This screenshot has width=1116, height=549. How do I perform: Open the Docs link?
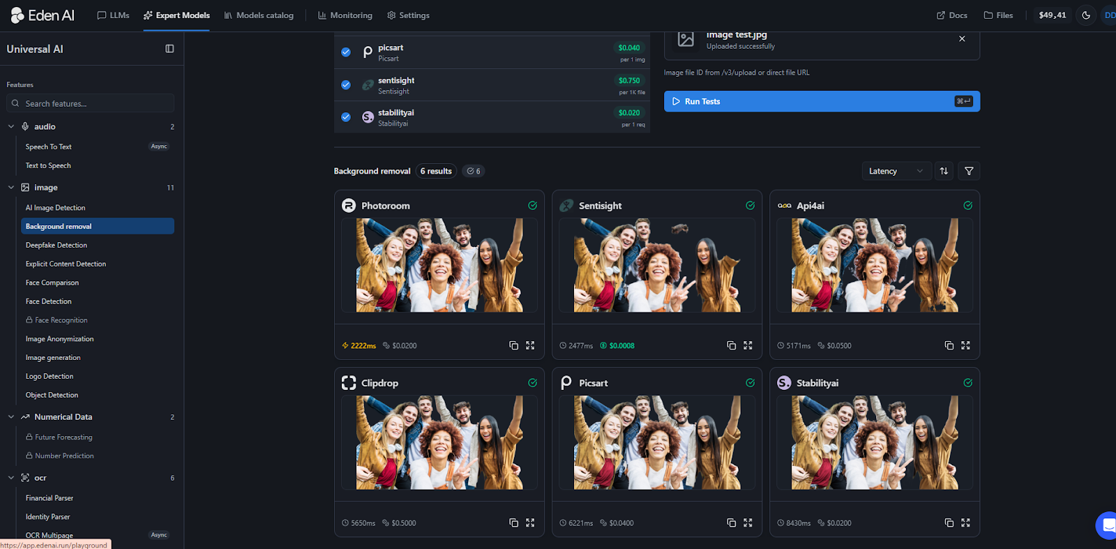(951, 15)
